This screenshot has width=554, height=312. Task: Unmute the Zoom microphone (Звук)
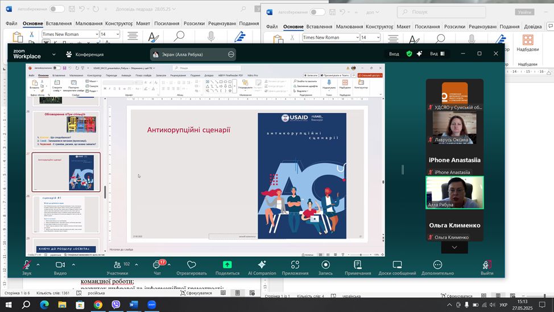26,265
